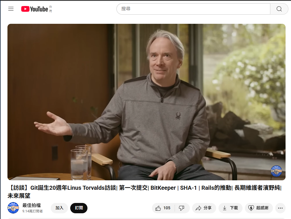Image resolution: width=291 pixels, height=219 pixels.
Task: Dislike the video with thumbs-down icon
Action: pyautogui.click(x=182, y=208)
